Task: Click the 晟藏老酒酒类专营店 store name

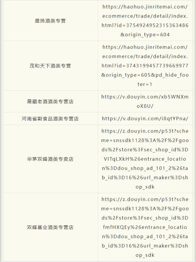Action: tap(50, 102)
